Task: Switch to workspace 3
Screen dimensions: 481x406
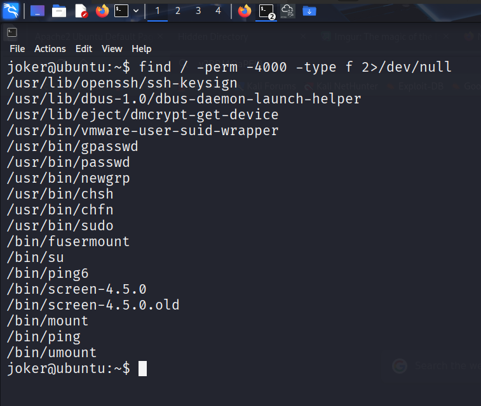Action: pos(198,11)
